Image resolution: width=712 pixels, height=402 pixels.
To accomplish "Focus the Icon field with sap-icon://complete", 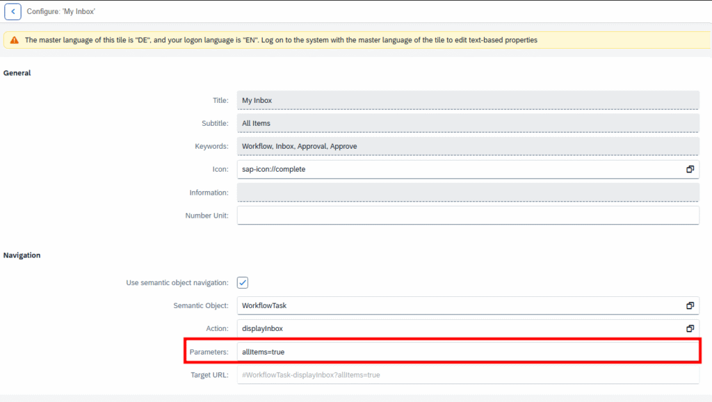I will click(x=459, y=169).
